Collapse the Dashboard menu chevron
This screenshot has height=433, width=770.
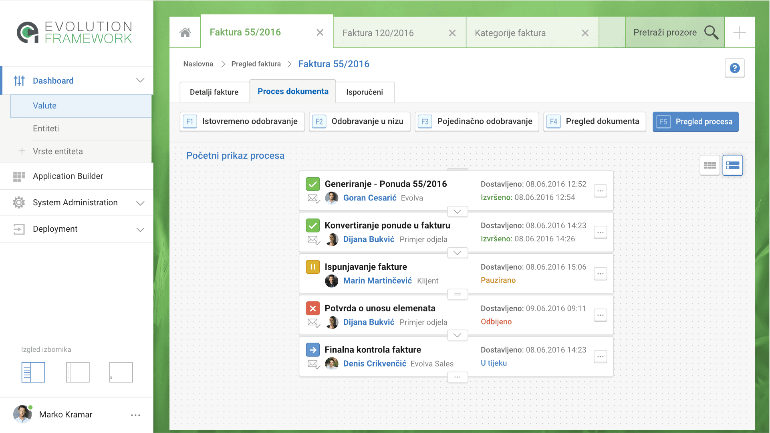point(140,80)
